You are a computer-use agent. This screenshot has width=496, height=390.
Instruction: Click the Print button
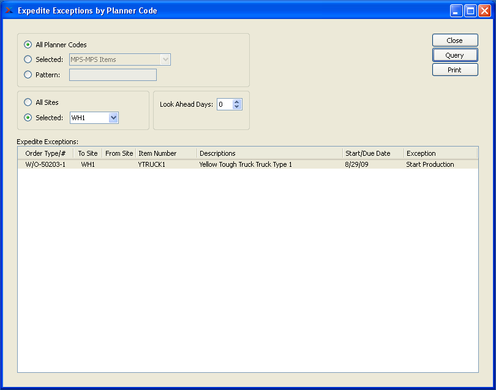point(455,70)
